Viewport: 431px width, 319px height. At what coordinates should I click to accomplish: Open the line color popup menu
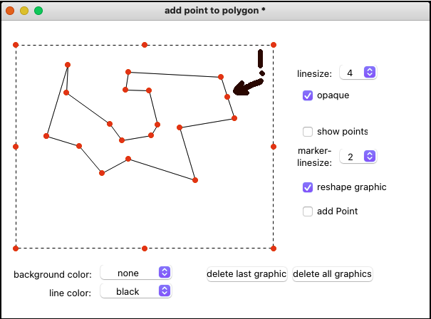coord(136,291)
